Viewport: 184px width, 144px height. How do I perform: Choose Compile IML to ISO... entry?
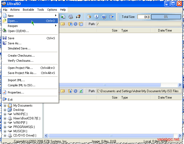pyautogui.click(x=30, y=85)
